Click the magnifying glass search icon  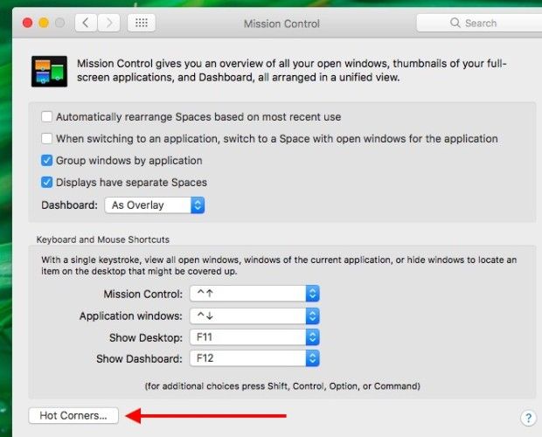(x=455, y=23)
